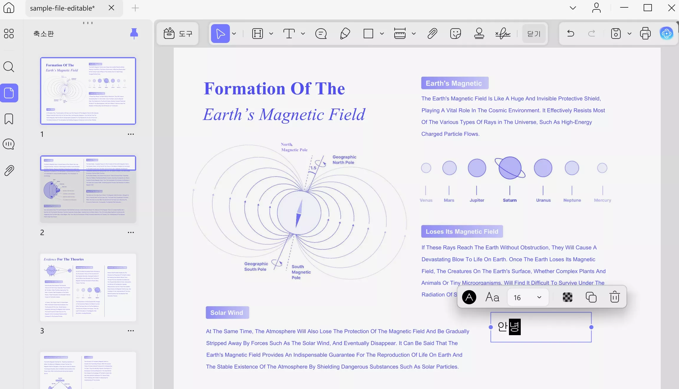Screen dimensions: 679x389
Task: Select page 2 thumbnail
Action: pos(88,189)
